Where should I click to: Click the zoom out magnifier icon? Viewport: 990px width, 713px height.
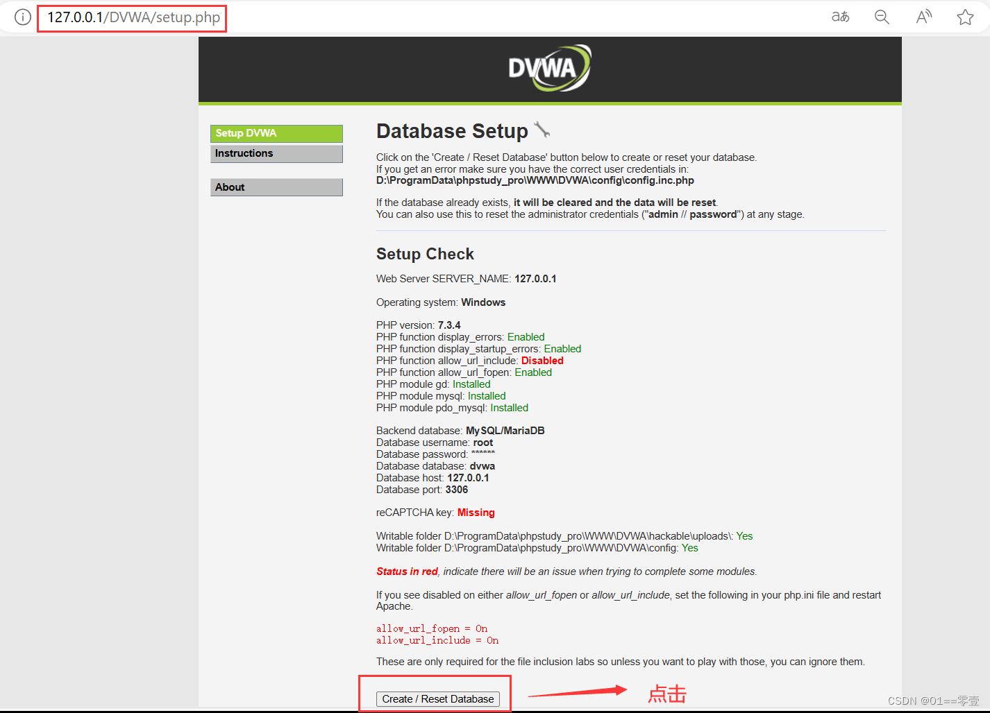click(882, 17)
